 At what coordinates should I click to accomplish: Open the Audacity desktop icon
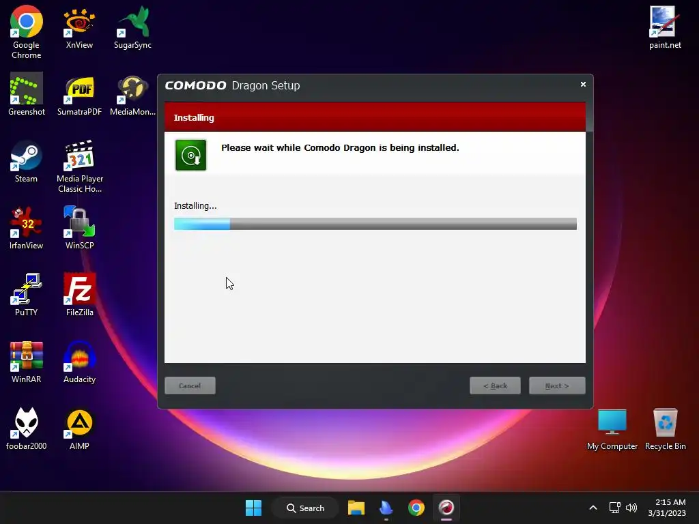pyautogui.click(x=79, y=362)
